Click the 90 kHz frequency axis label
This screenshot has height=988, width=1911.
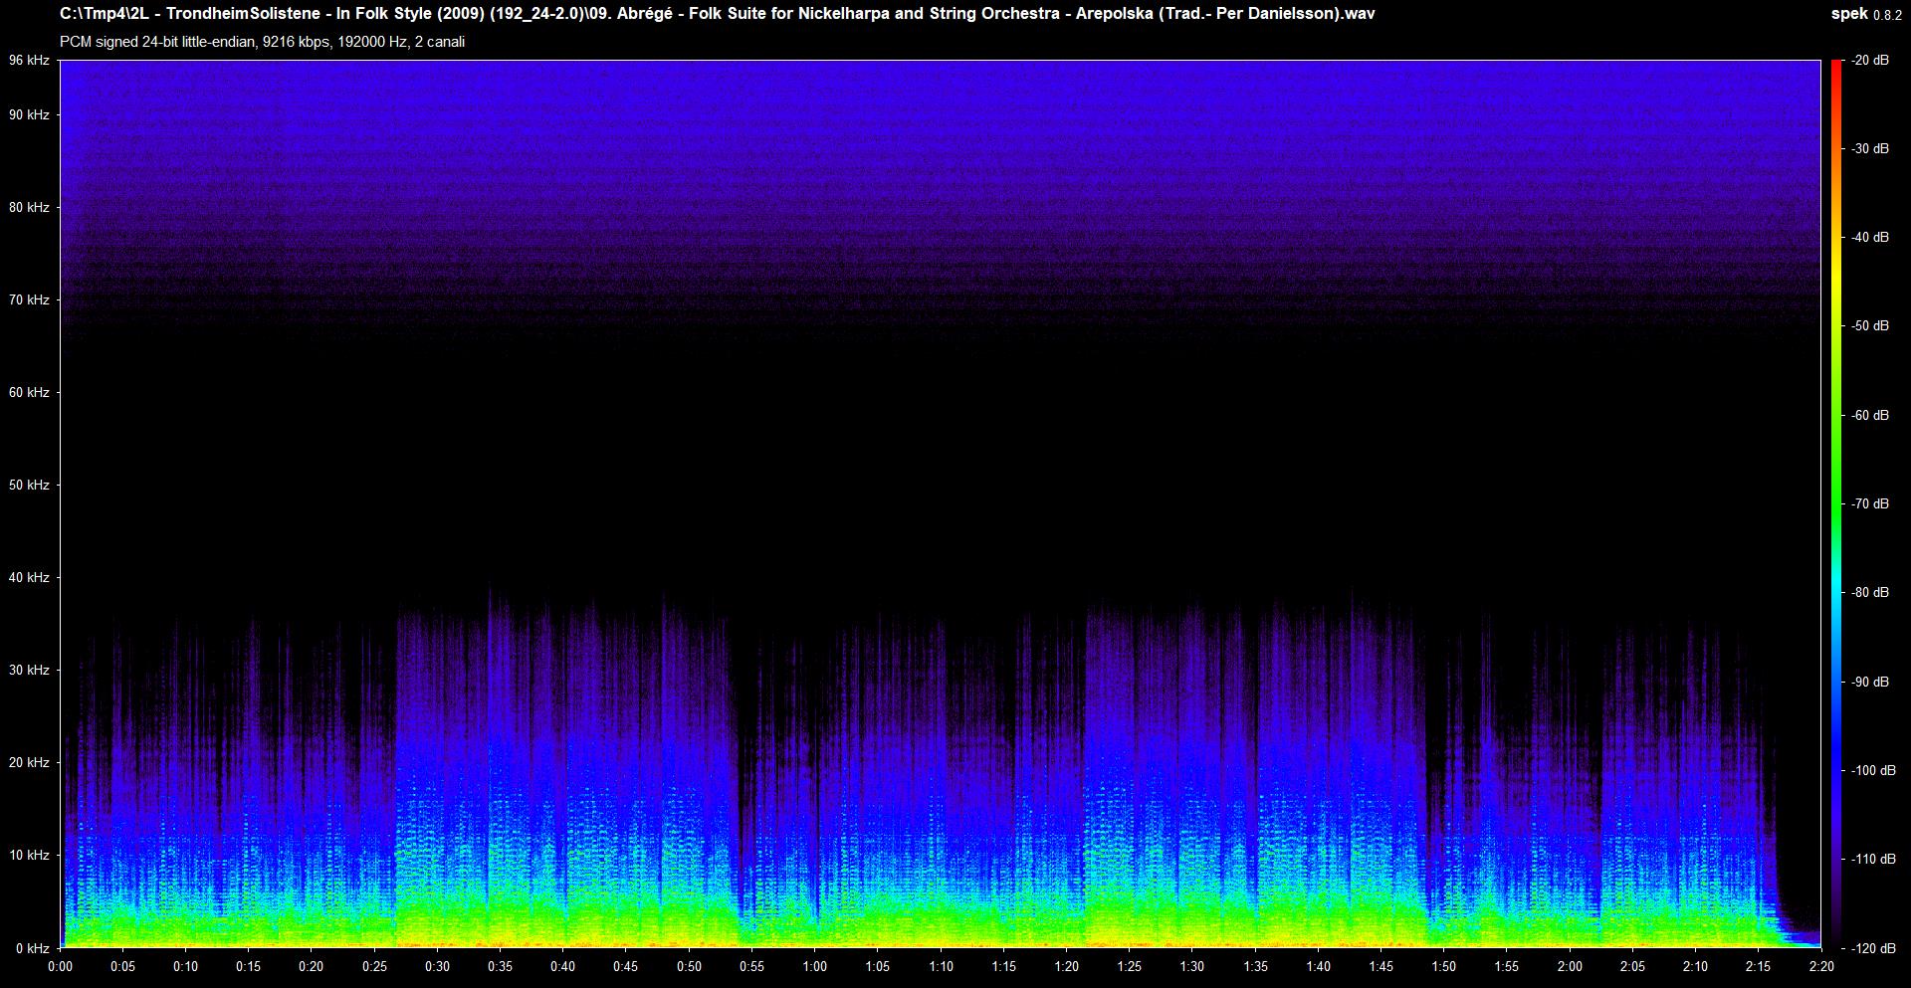pos(29,115)
